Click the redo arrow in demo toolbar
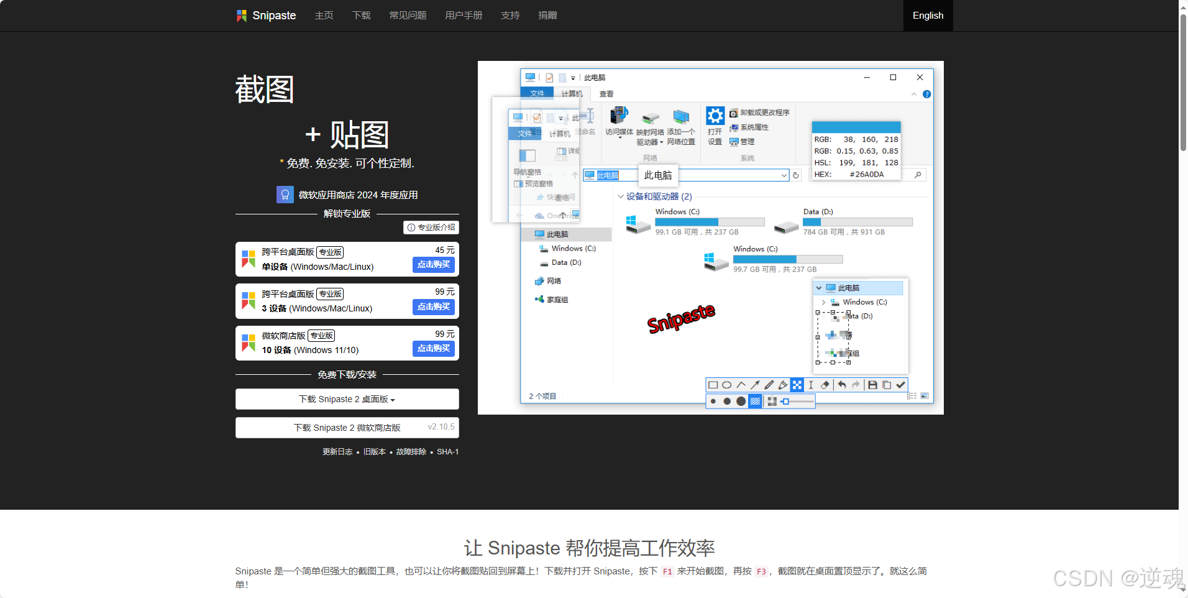This screenshot has width=1188, height=598. [x=856, y=385]
